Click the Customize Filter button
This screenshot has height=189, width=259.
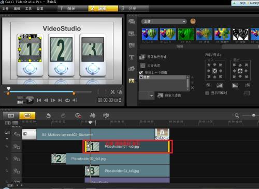pos(169,96)
